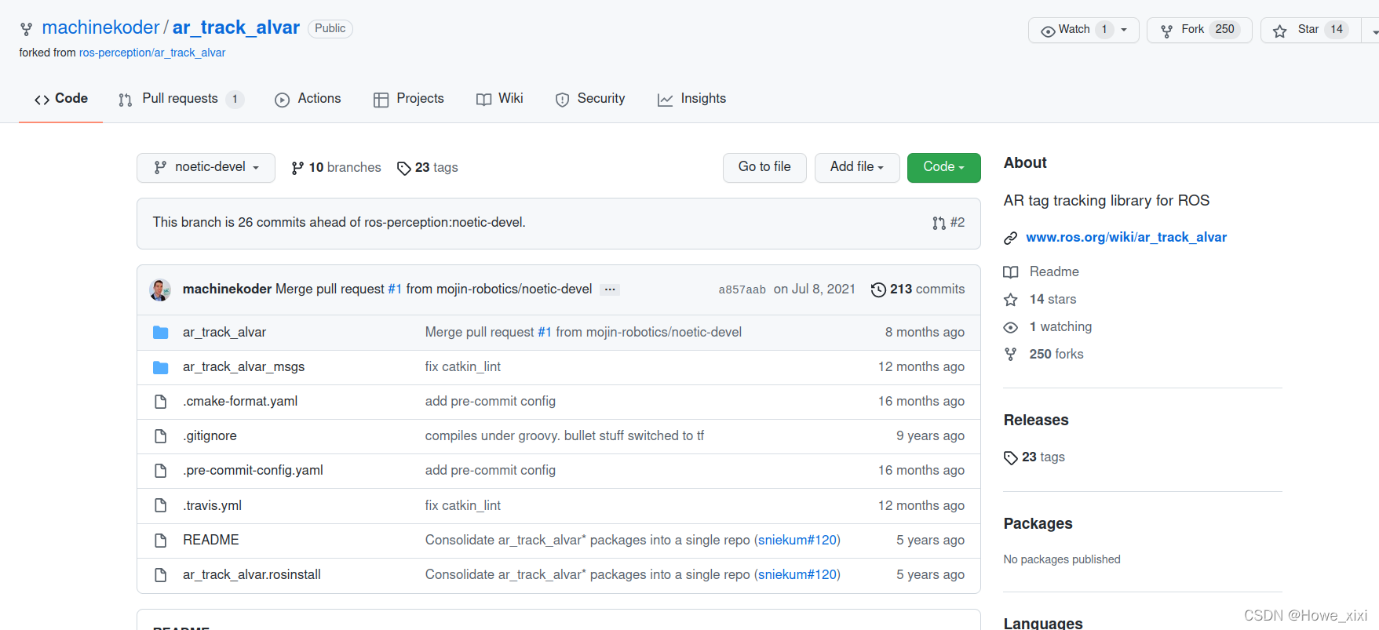
Task: Open the Security tab
Action: click(x=590, y=99)
